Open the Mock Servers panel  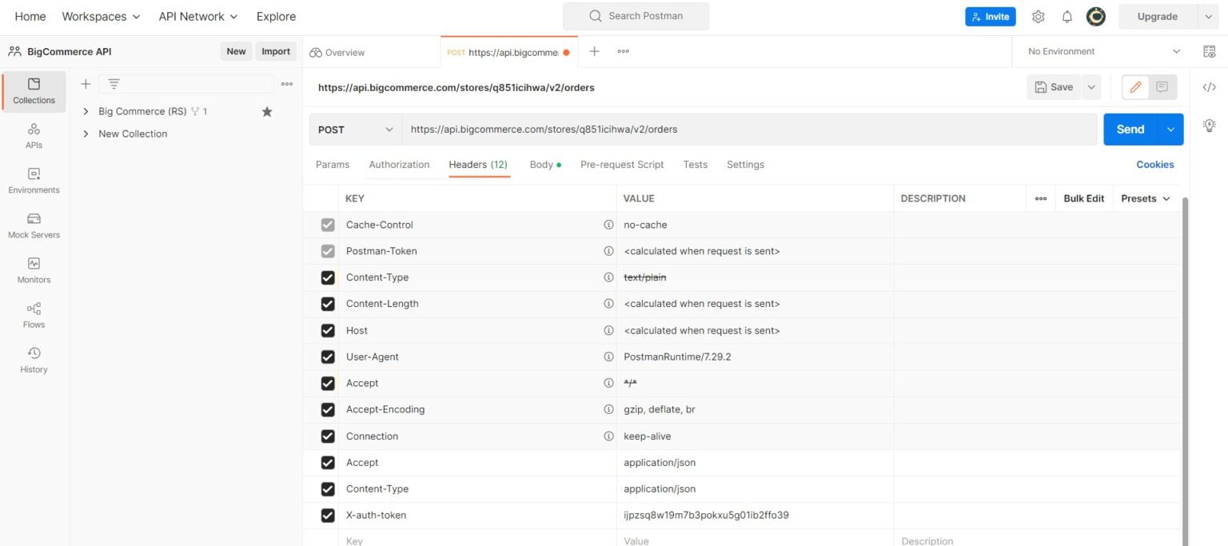33,225
